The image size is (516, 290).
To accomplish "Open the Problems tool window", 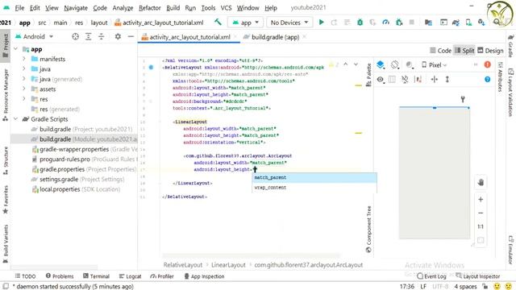I will (60, 276).
